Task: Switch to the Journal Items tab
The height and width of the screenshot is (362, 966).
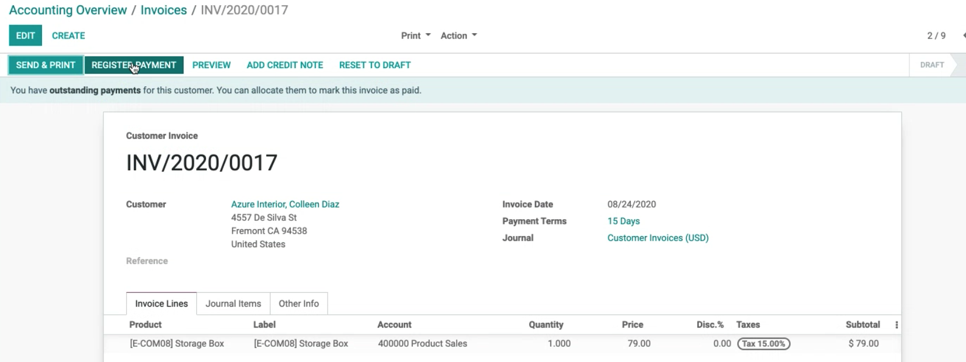Action: pyautogui.click(x=233, y=304)
